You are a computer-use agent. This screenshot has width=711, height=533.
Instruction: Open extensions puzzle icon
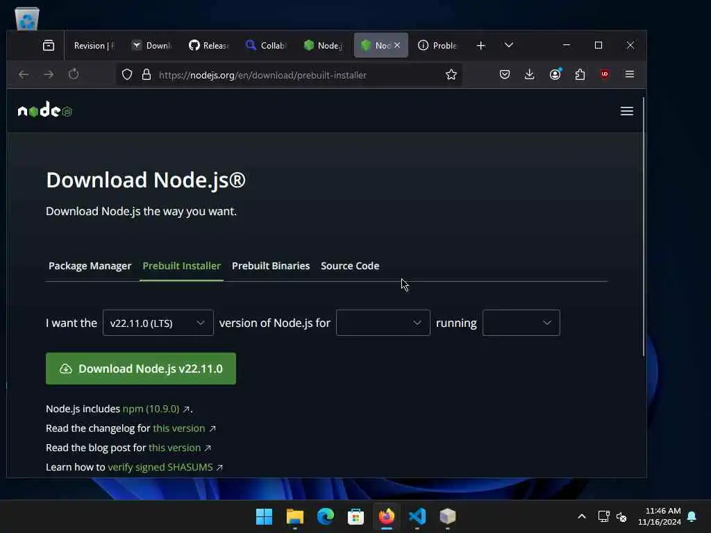[x=580, y=74]
